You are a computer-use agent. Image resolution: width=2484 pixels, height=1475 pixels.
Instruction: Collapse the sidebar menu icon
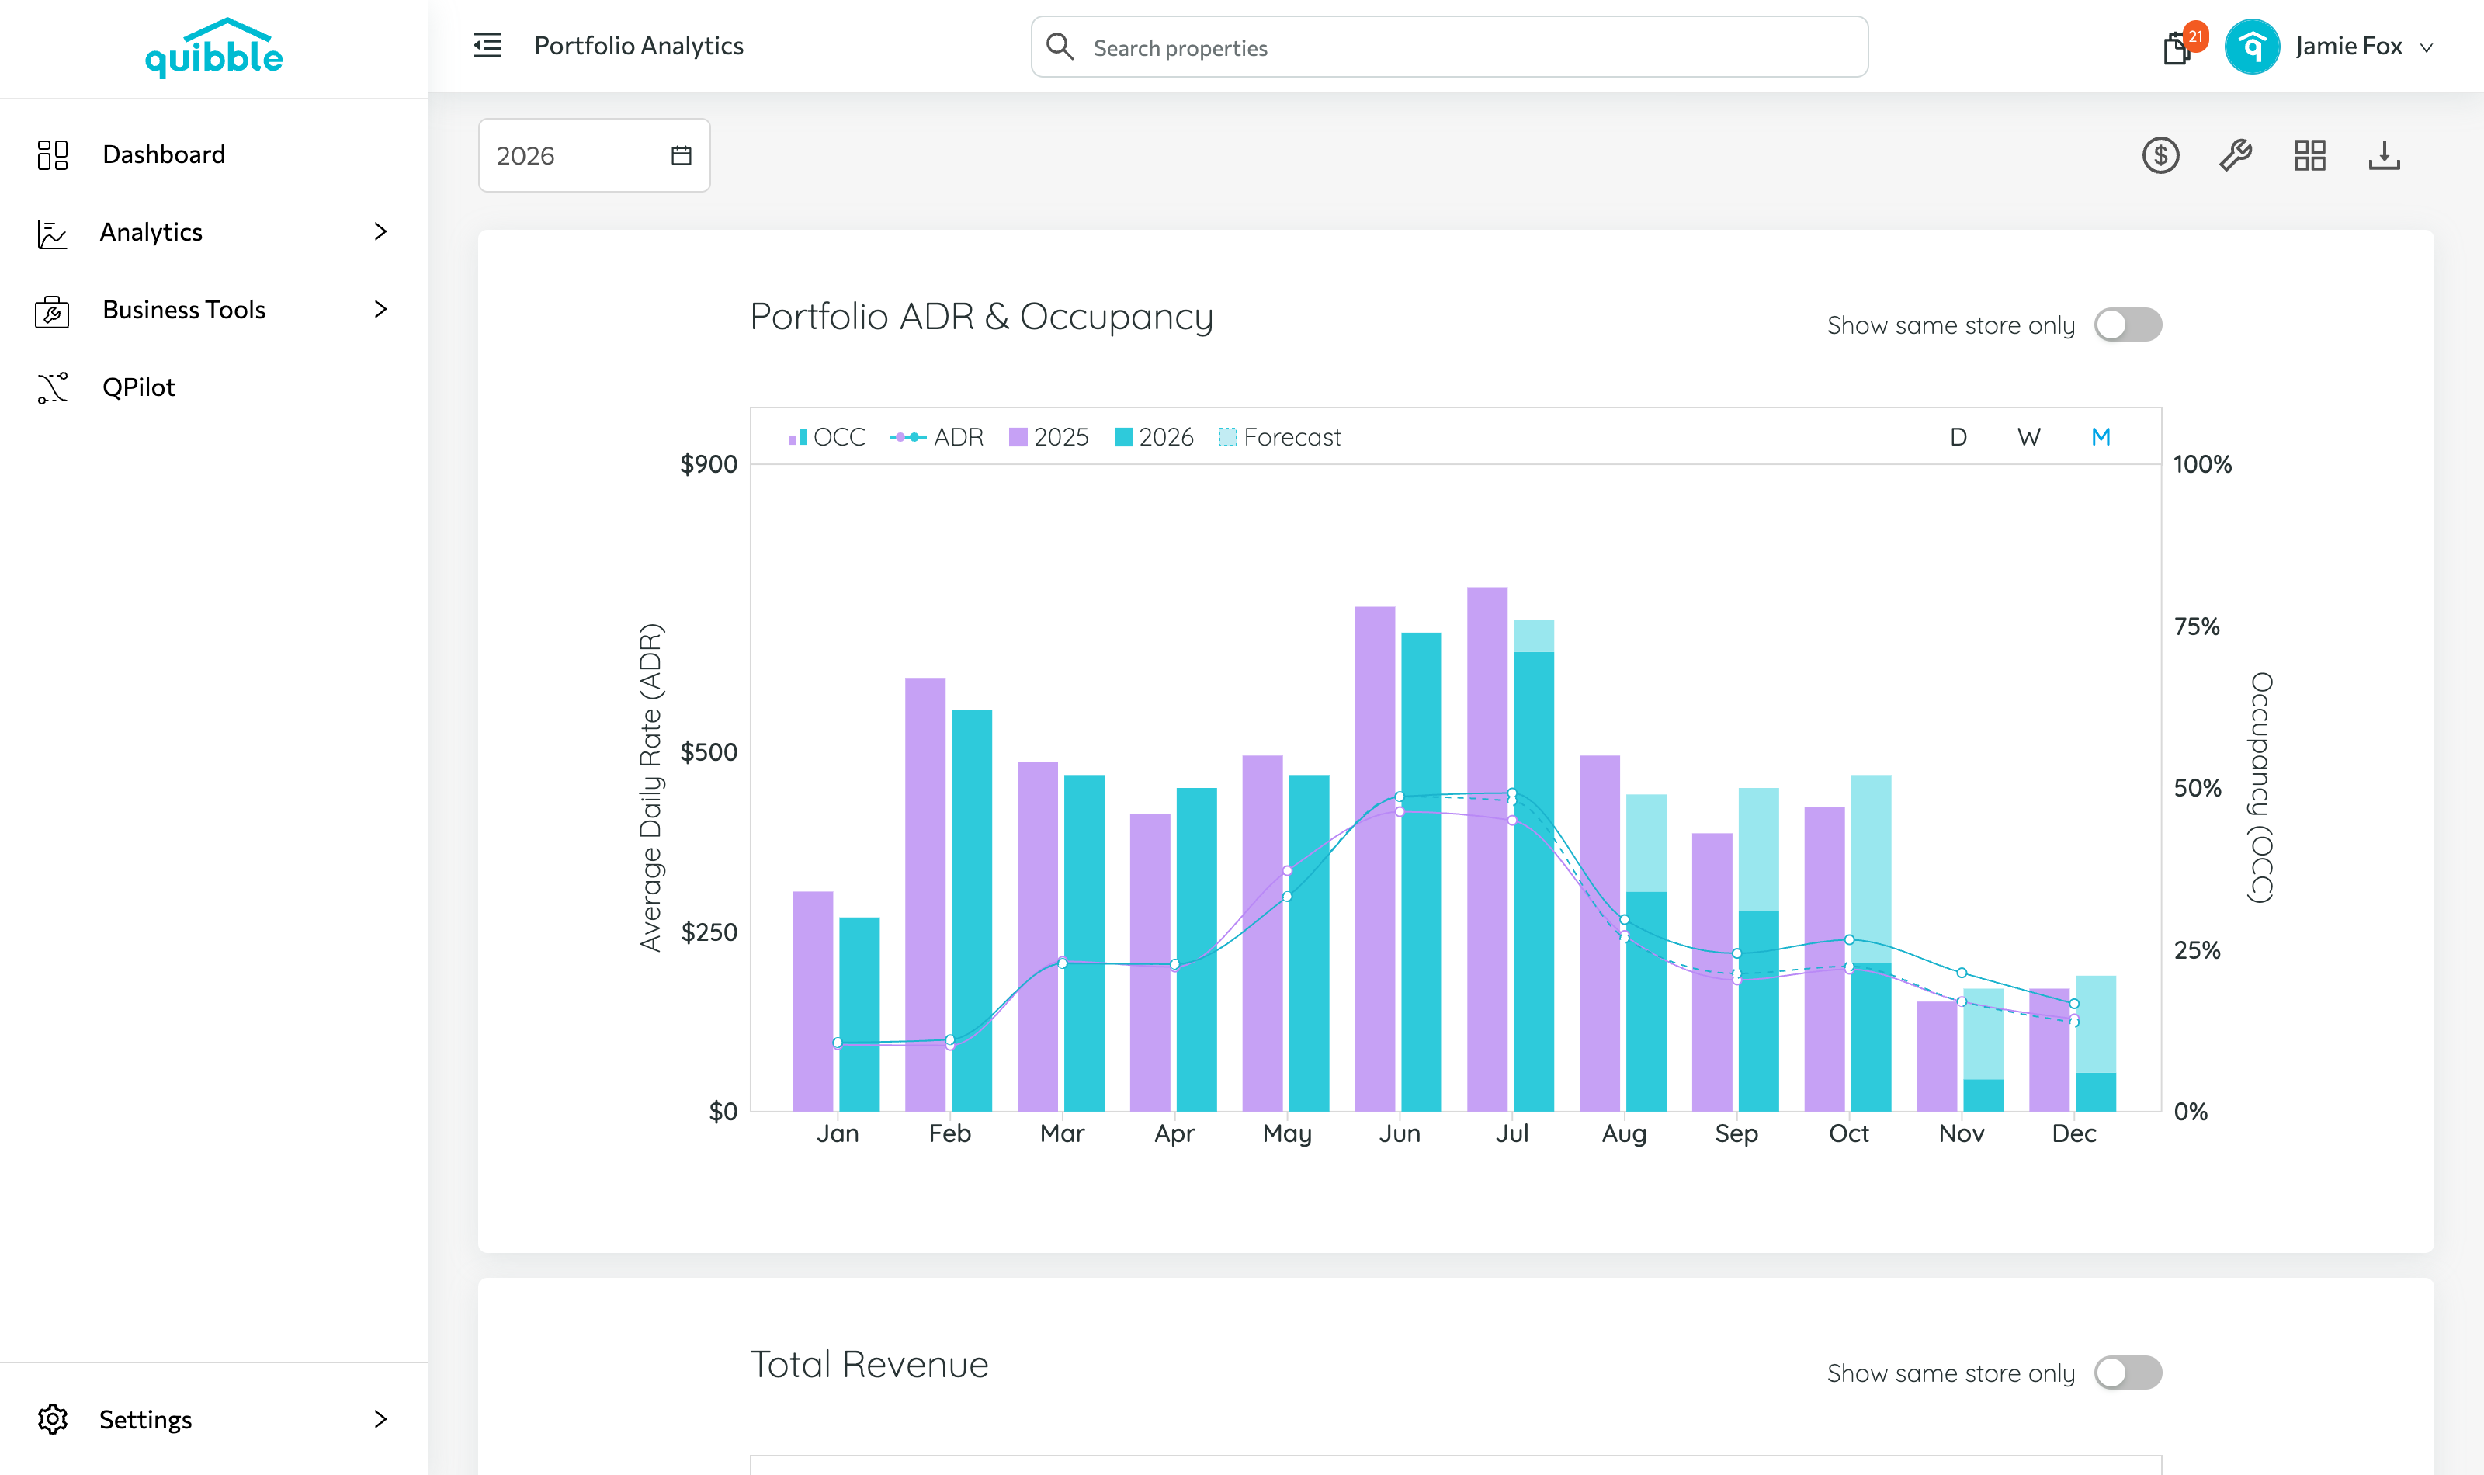pos(487,46)
